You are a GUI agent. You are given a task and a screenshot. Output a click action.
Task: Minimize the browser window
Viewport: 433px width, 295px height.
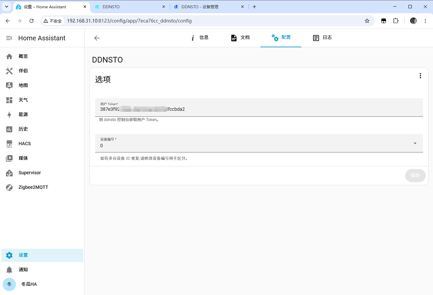(x=395, y=7)
